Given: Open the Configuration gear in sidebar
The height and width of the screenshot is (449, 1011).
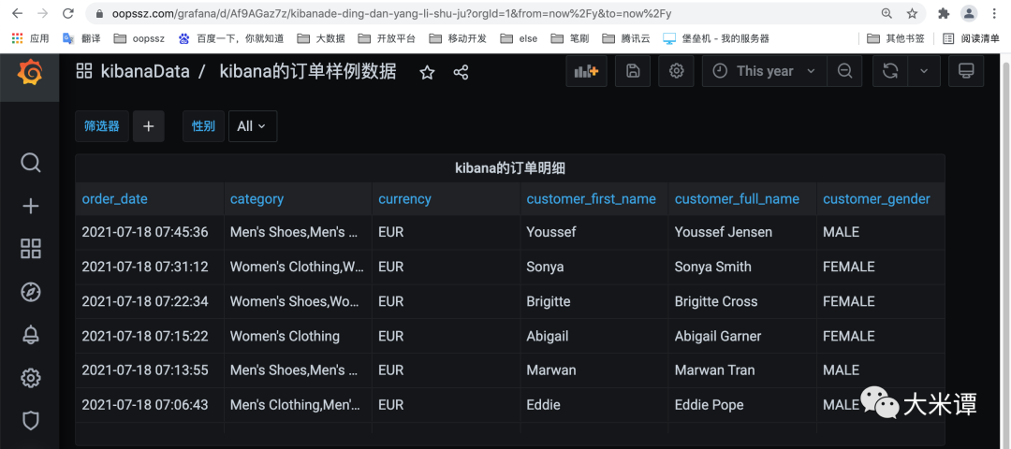Looking at the screenshot, I should point(30,378).
